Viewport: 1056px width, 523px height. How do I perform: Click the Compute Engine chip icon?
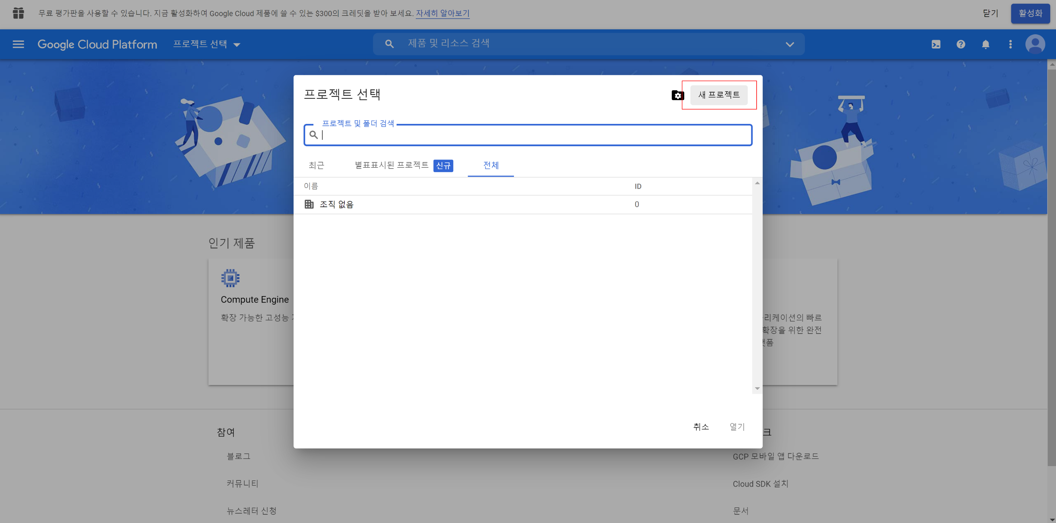(230, 278)
